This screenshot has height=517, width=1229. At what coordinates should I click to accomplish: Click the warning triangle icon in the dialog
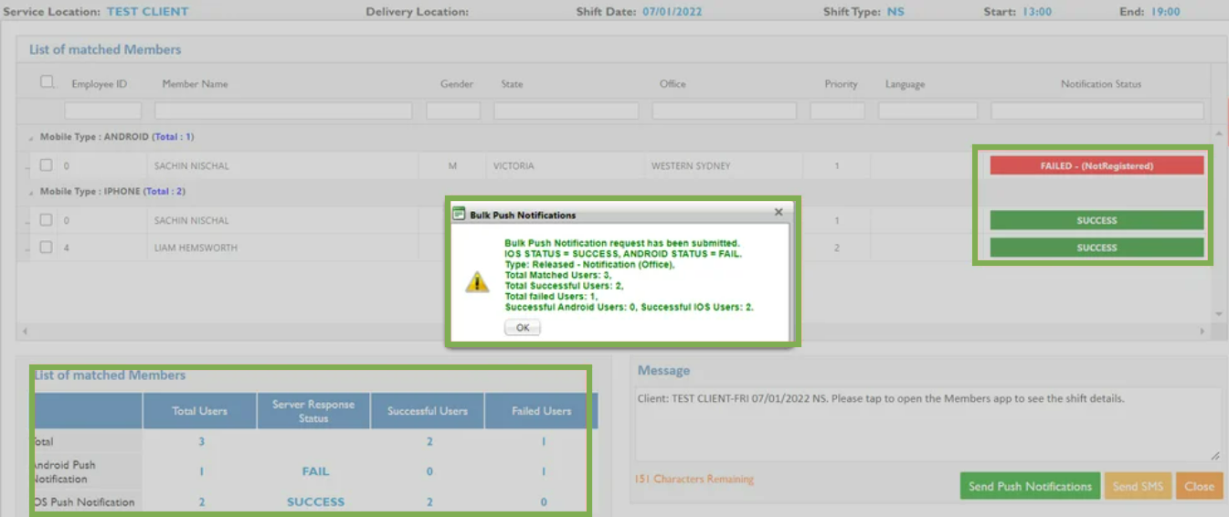click(x=477, y=282)
